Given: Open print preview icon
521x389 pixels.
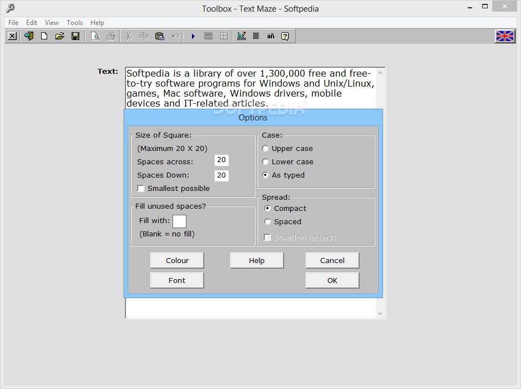Looking at the screenshot, I should tap(95, 36).
